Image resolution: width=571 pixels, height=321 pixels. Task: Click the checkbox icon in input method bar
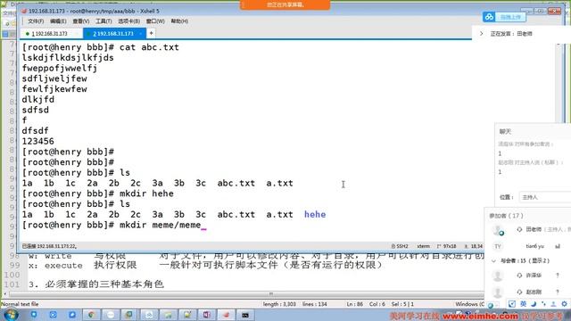(x=511, y=304)
